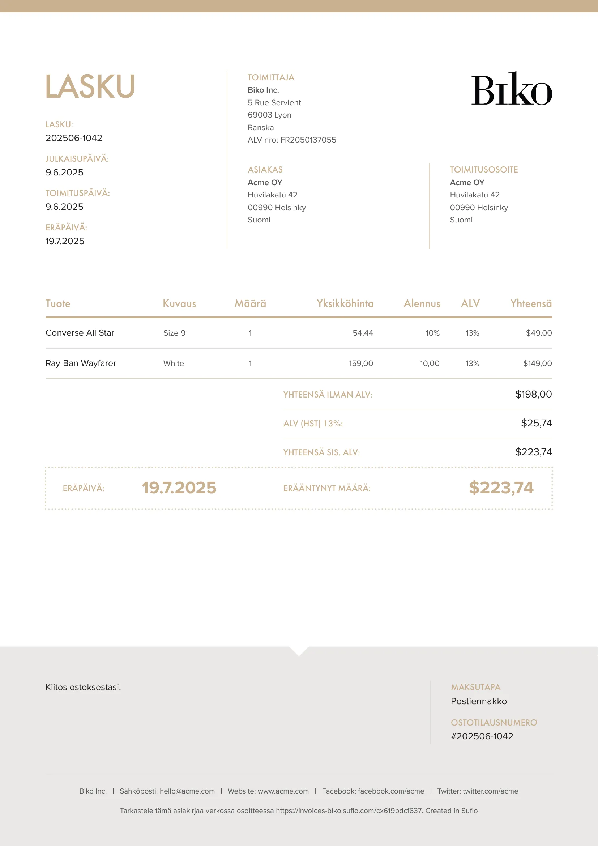Click Yhteensä column header
598x846 pixels.
[531, 303]
